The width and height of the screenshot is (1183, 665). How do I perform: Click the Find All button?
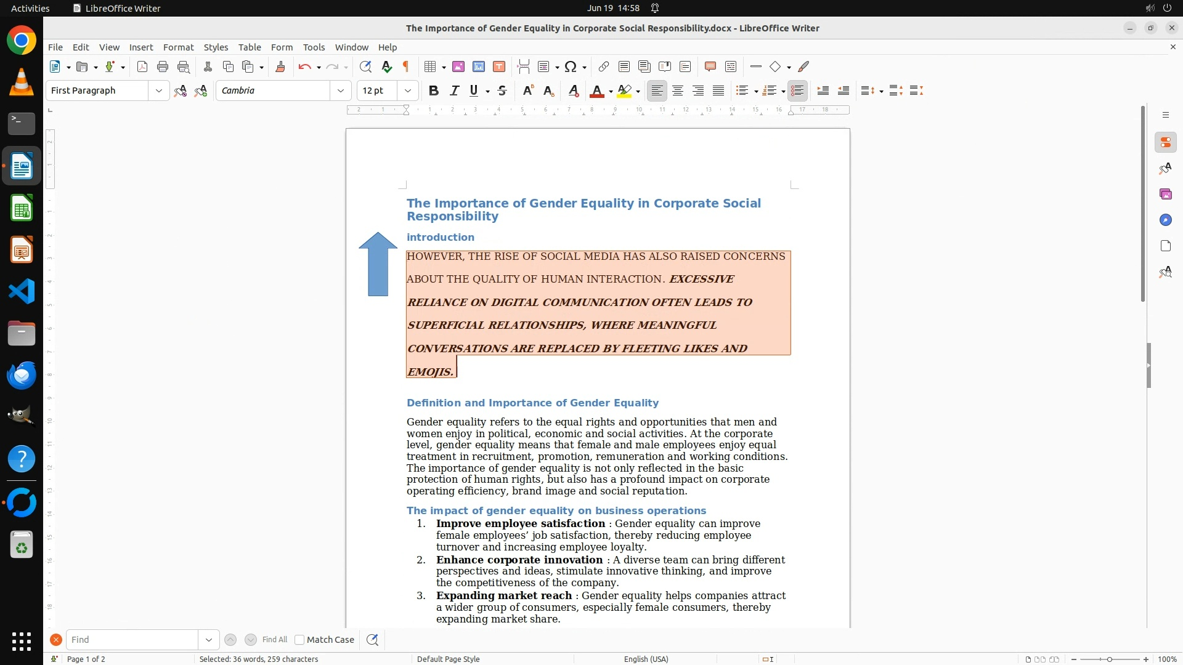(x=274, y=640)
